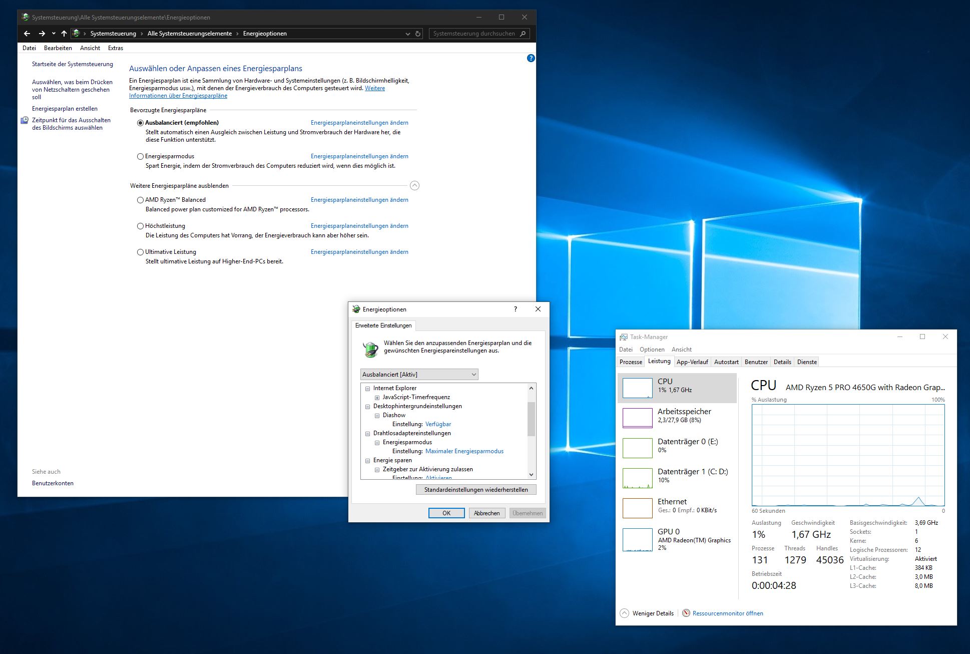This screenshot has height=654, width=970.
Task: Click the refresh icon beside address bar
Action: tap(418, 34)
